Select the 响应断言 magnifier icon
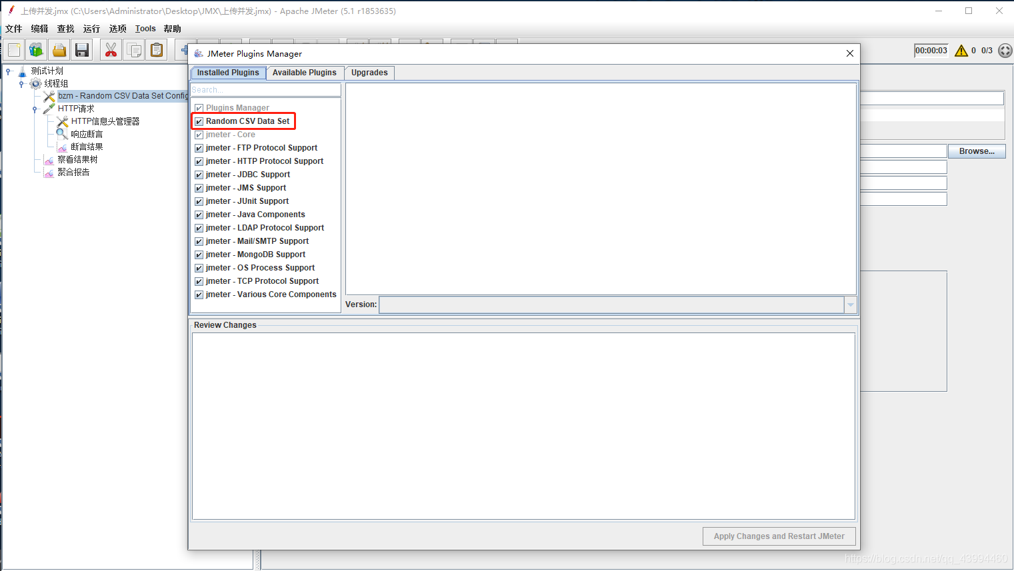This screenshot has height=571, width=1014. [x=62, y=134]
